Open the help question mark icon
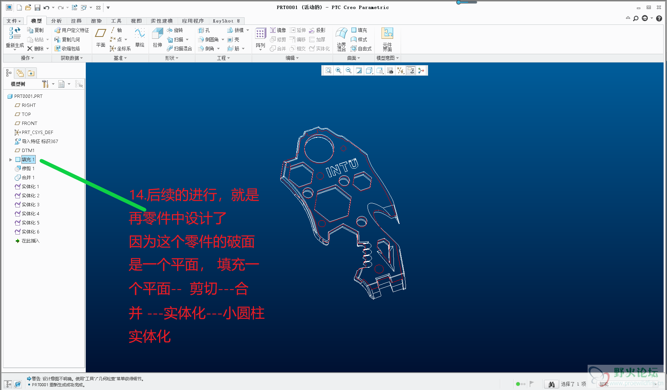This screenshot has height=390, width=667. coord(659,18)
